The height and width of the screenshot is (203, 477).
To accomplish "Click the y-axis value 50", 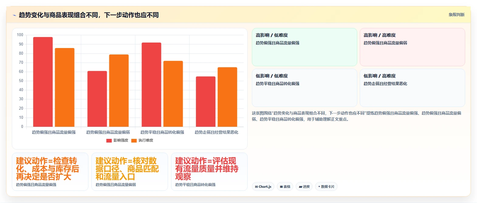I will [21, 81].
